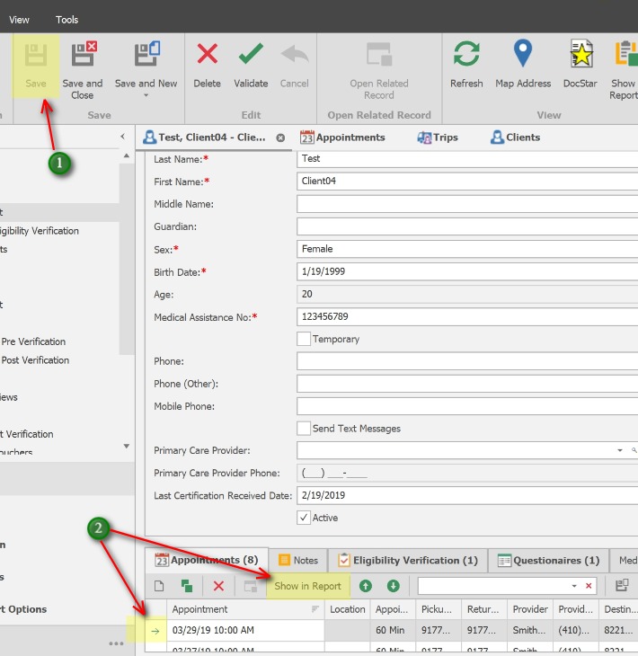Click the Show in Report button
This screenshot has width=638, height=656.
pyautogui.click(x=308, y=586)
